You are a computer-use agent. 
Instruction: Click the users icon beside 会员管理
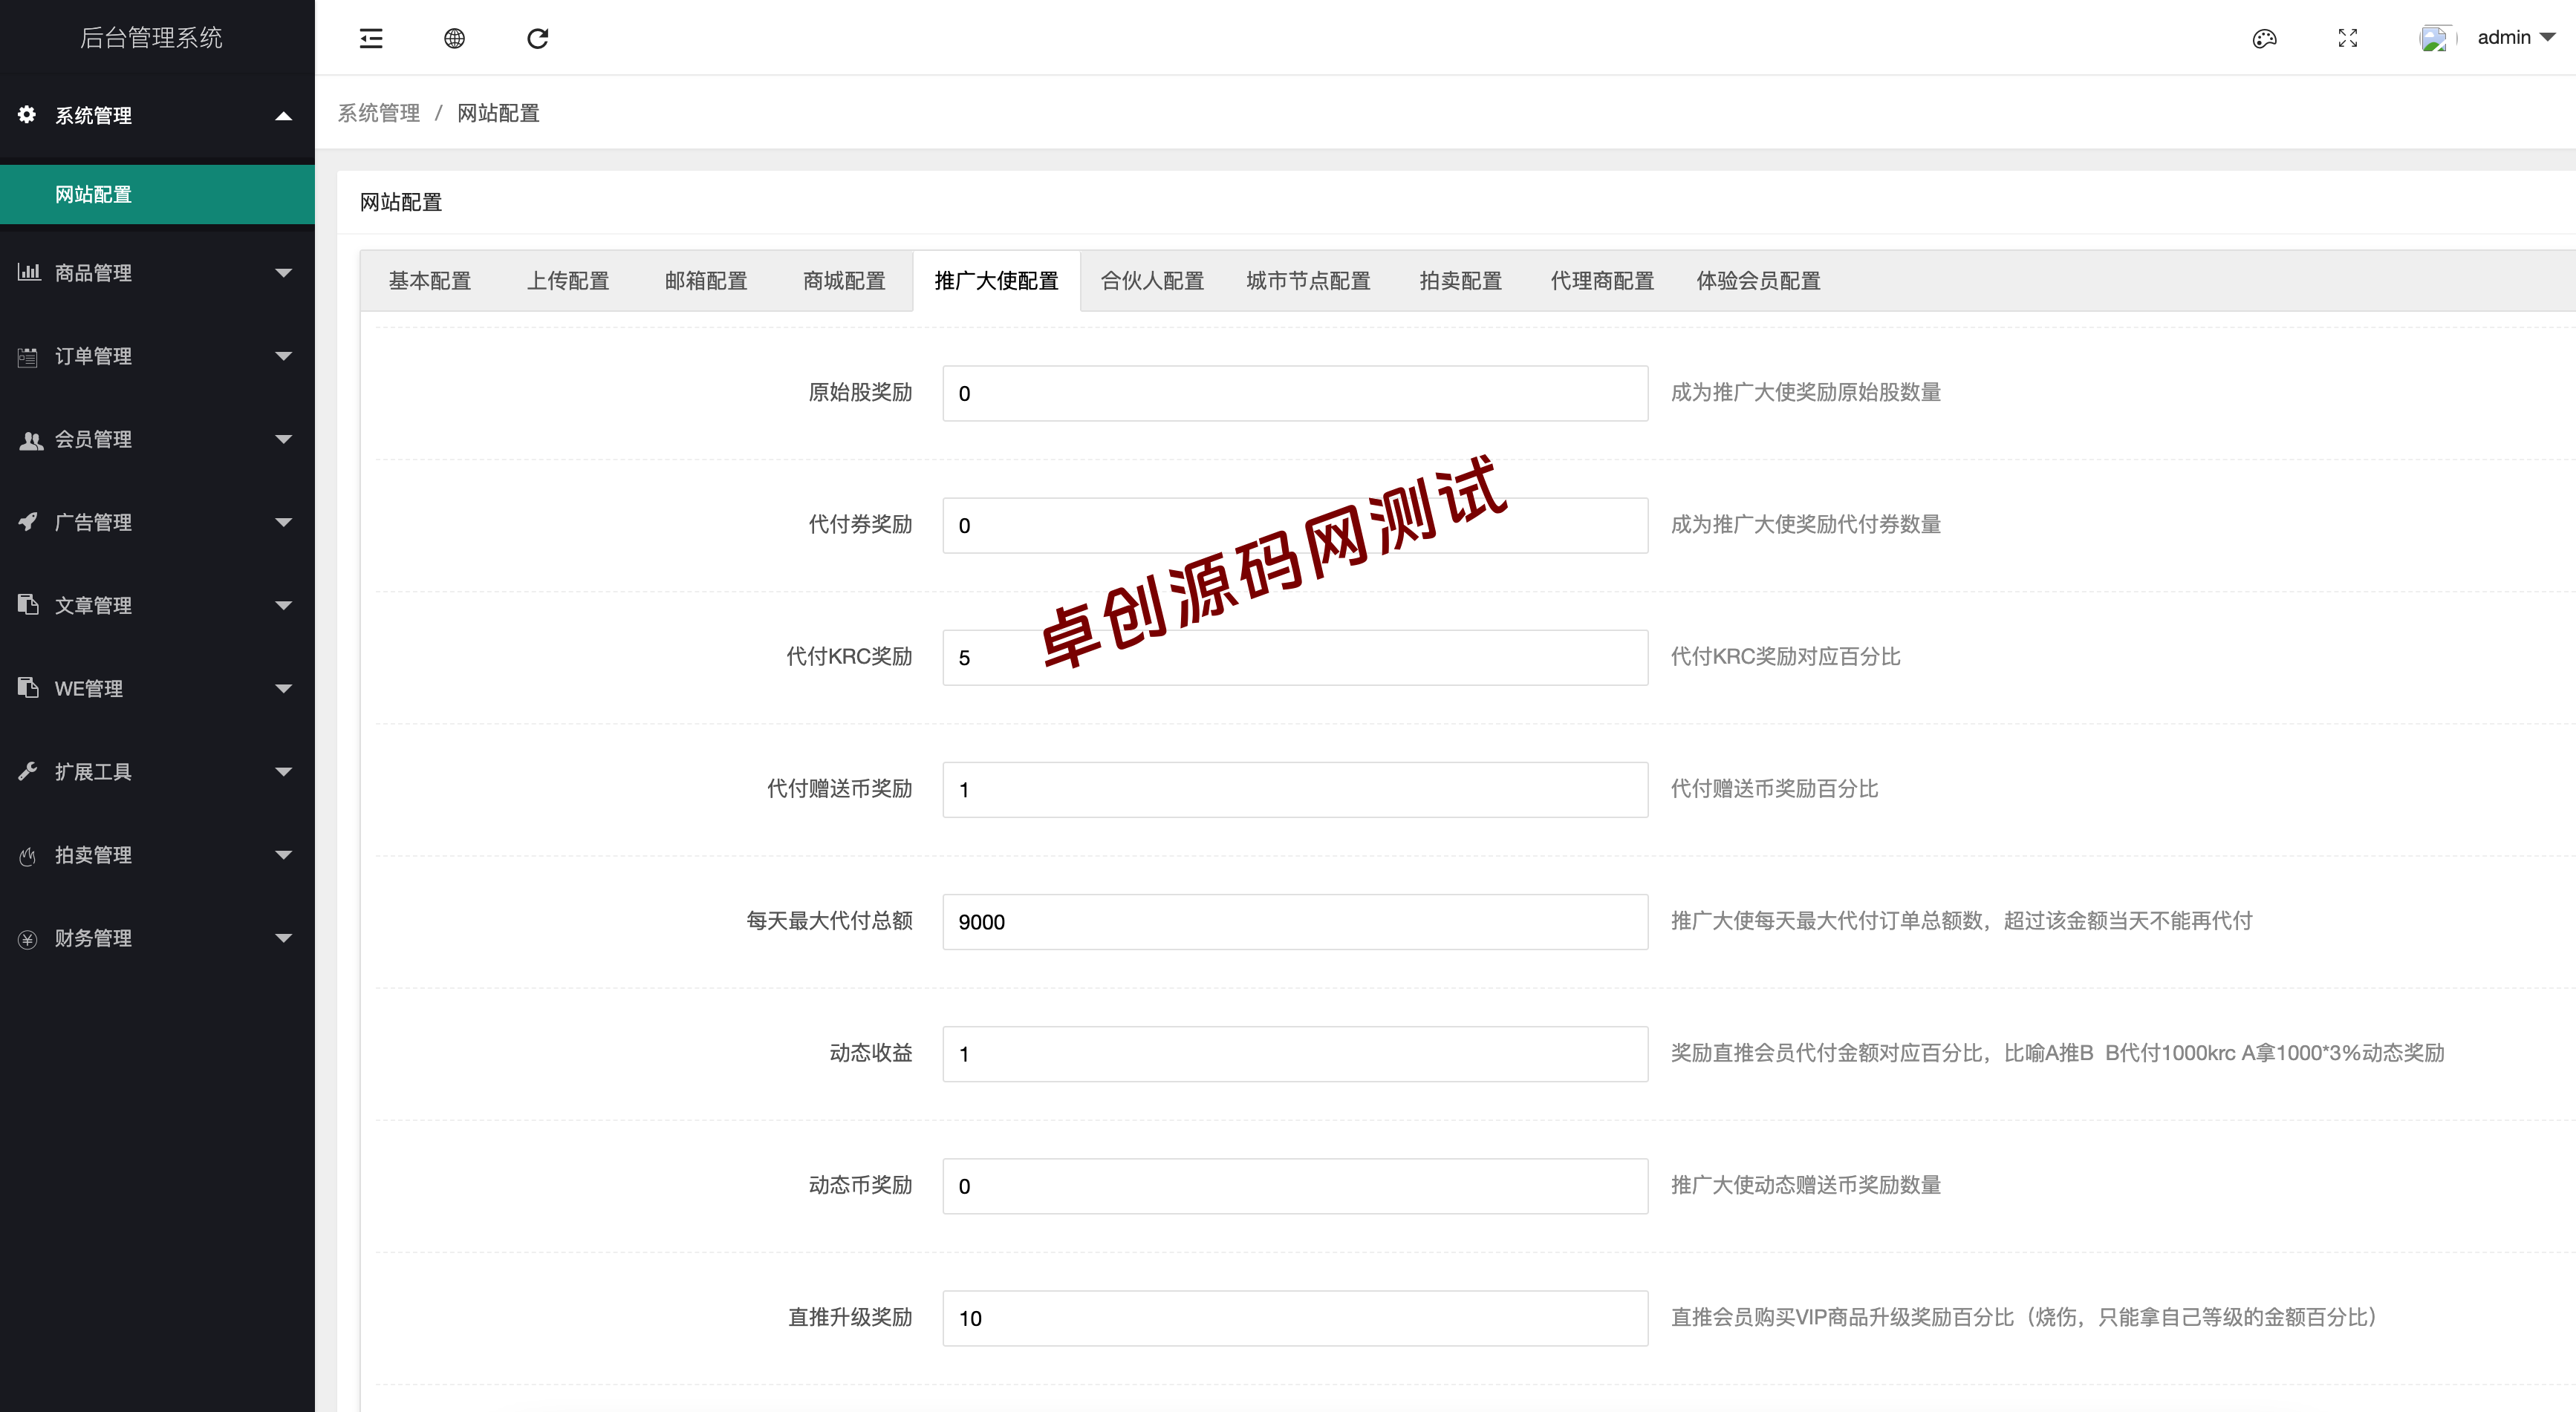click(30, 439)
